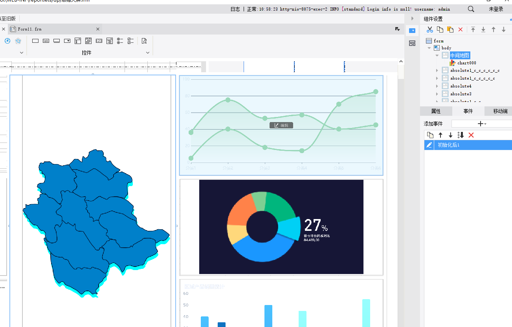Click the 编辑 button on line chart

(x=281, y=125)
